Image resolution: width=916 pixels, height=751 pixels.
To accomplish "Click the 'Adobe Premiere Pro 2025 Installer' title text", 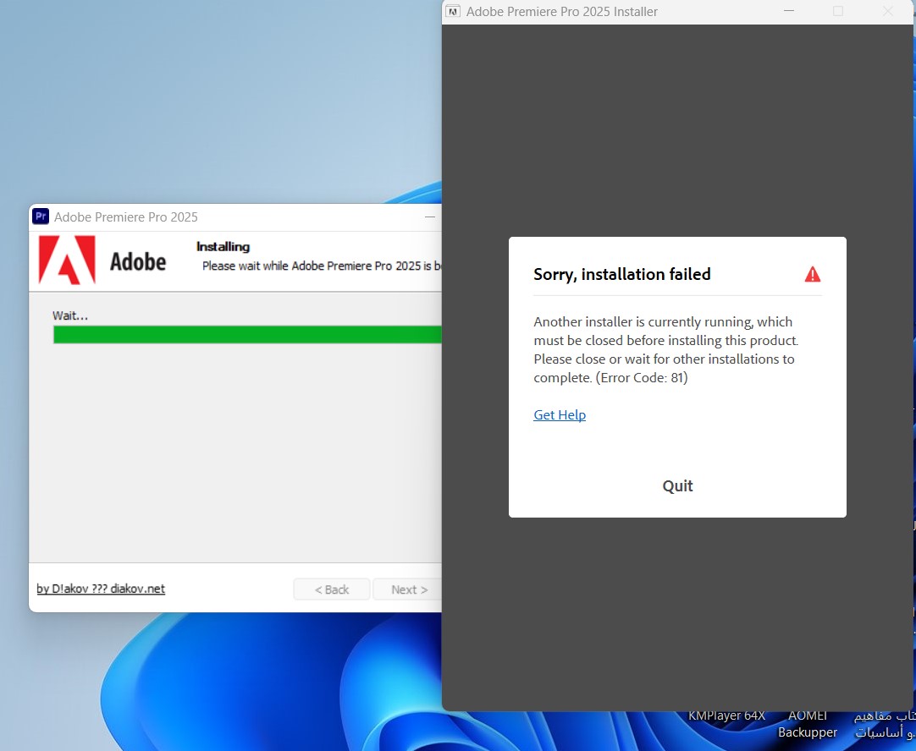I will (561, 12).
